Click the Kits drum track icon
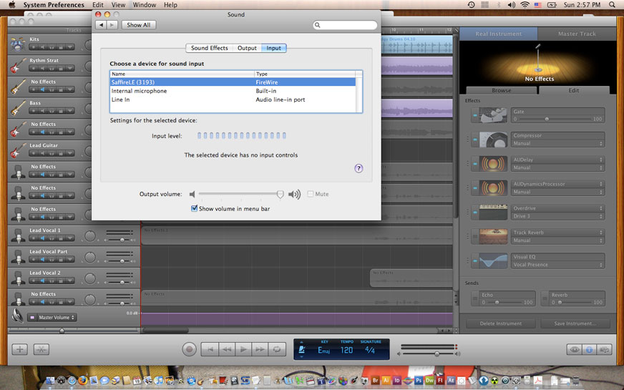The width and height of the screenshot is (624, 390). click(17, 44)
